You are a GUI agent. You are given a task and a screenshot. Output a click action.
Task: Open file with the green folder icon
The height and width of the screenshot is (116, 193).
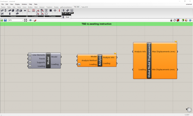(x=2, y=20)
